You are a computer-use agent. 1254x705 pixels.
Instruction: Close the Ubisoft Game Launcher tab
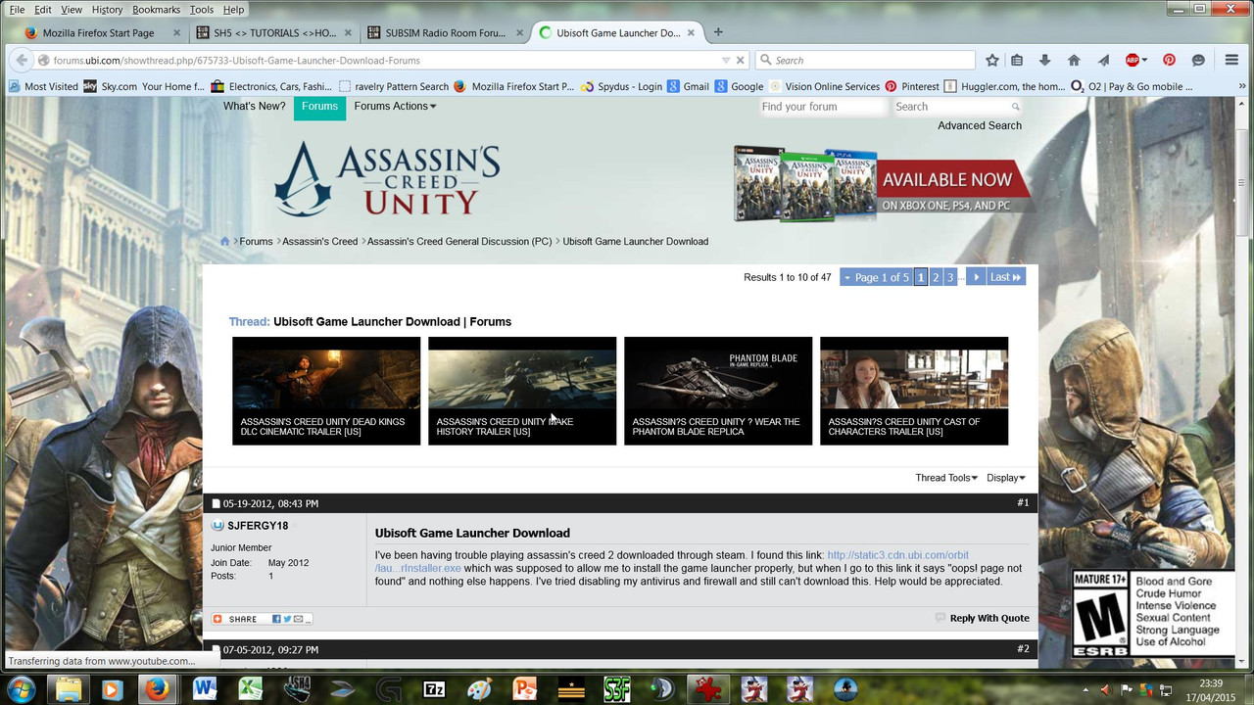[693, 32]
